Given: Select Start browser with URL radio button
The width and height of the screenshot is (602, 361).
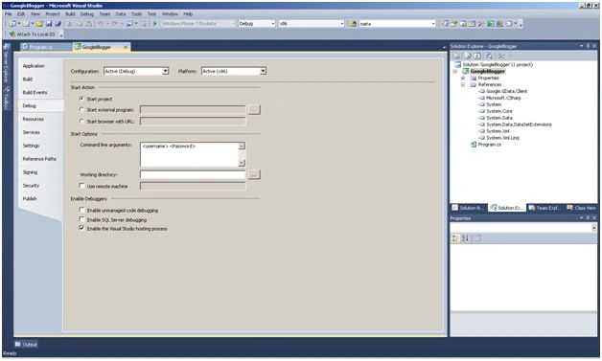Looking at the screenshot, I should point(81,122).
